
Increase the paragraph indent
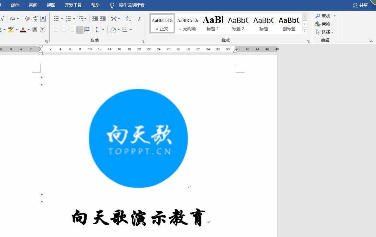[x=103, y=18]
